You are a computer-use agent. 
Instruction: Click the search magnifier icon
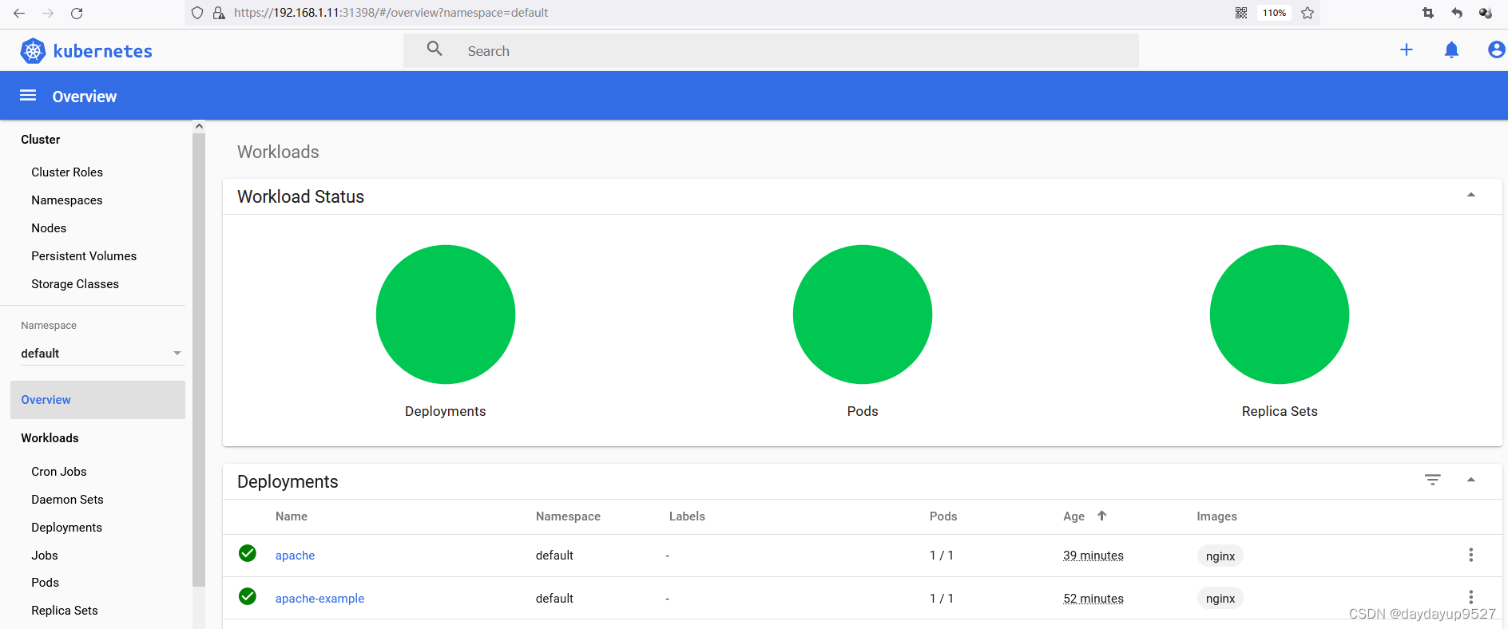pos(435,49)
